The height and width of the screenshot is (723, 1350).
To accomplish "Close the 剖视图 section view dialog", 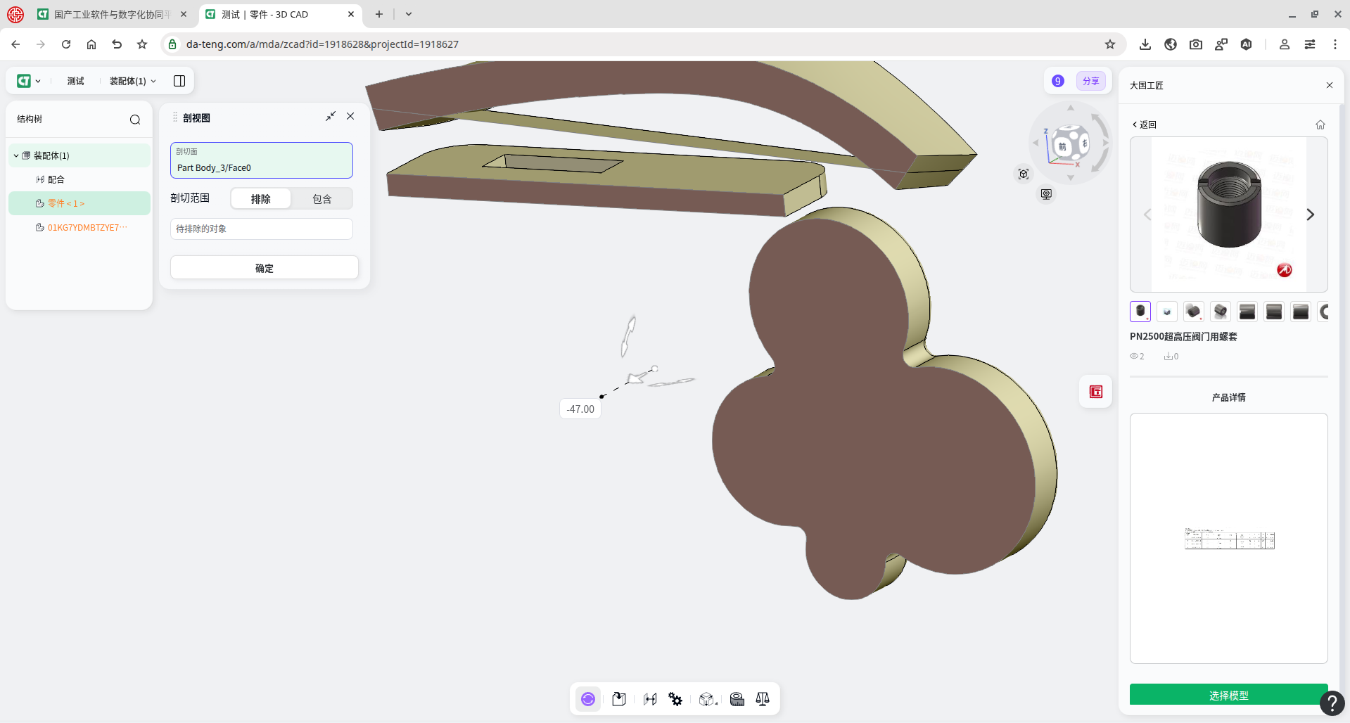I will [350, 116].
